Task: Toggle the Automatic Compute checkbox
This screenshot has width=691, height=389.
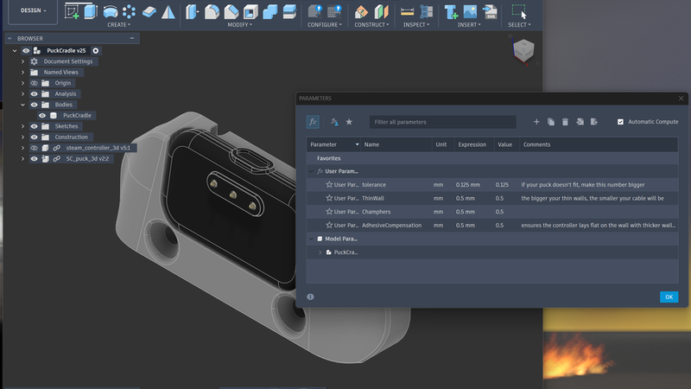Action: (620, 122)
